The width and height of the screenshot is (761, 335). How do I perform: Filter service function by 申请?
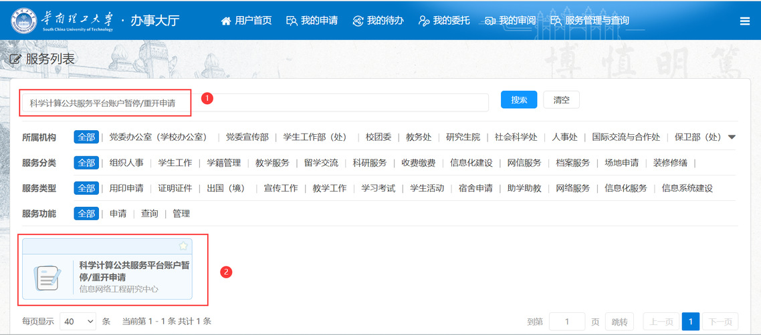click(x=118, y=214)
